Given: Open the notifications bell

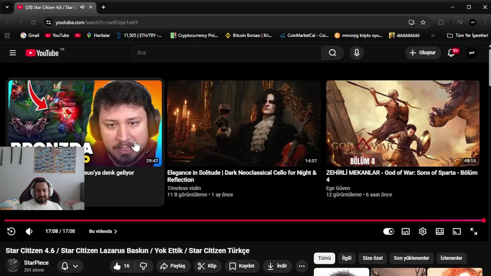Looking at the screenshot, I should pos(451,53).
